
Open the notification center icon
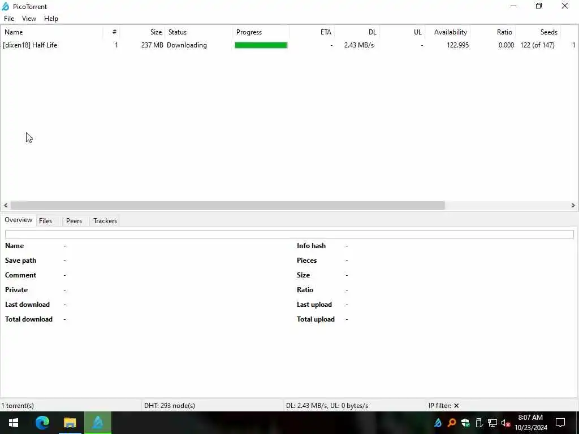(560, 423)
